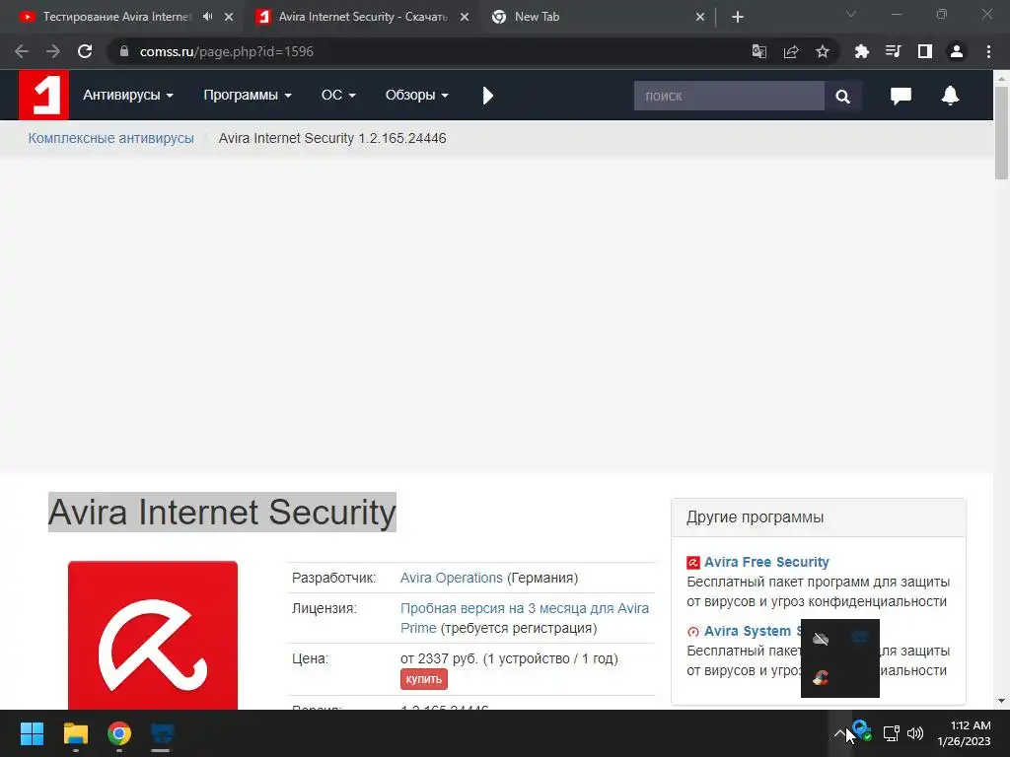
Task: Click the magnifier search button
Action: [x=842, y=96]
